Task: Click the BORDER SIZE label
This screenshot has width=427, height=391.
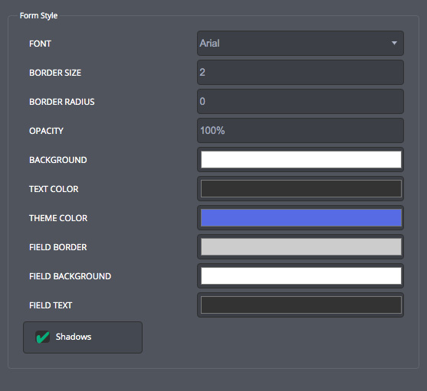Action: pos(55,73)
